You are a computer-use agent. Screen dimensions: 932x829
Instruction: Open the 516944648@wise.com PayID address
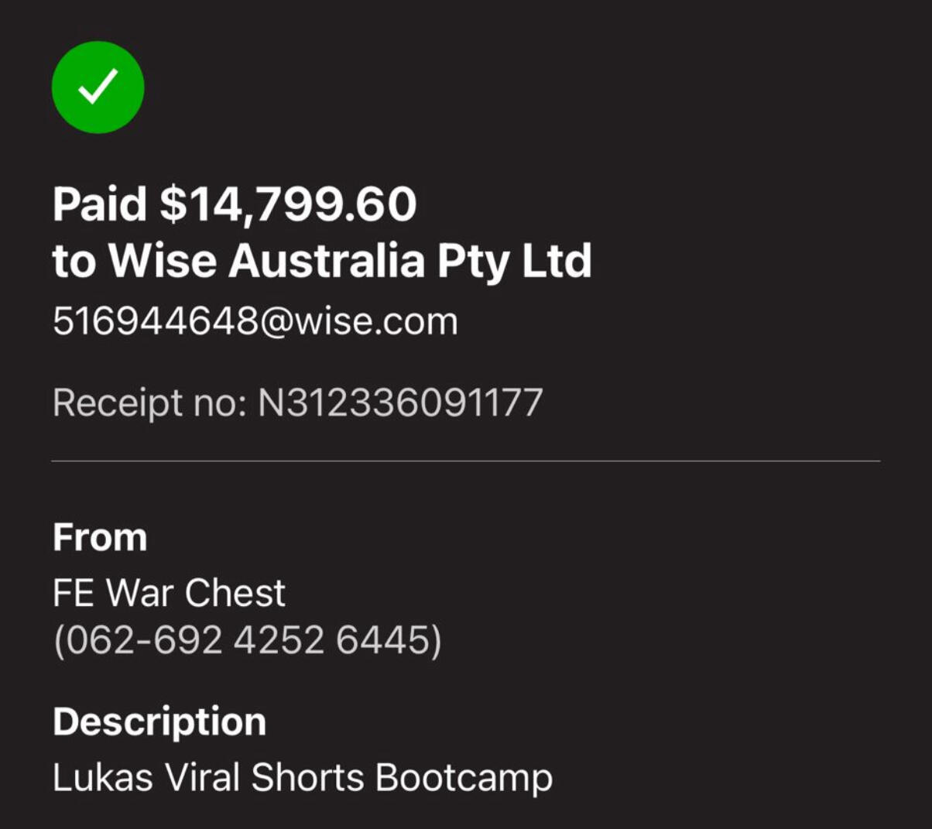click(x=255, y=321)
